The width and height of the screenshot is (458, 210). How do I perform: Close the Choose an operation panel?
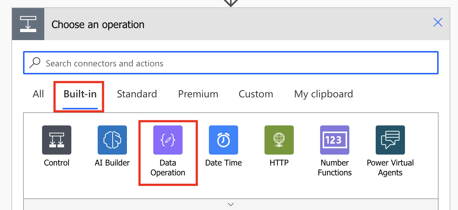coord(438,23)
